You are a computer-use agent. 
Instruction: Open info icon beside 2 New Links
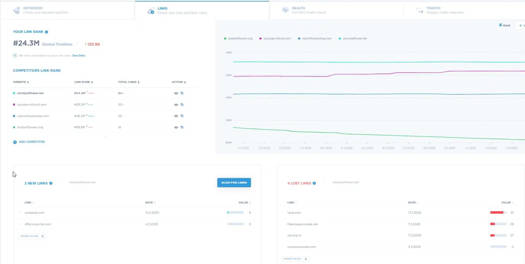pyautogui.click(x=51, y=183)
